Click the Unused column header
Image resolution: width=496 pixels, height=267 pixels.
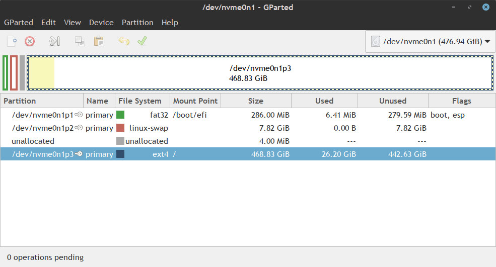[x=392, y=101]
